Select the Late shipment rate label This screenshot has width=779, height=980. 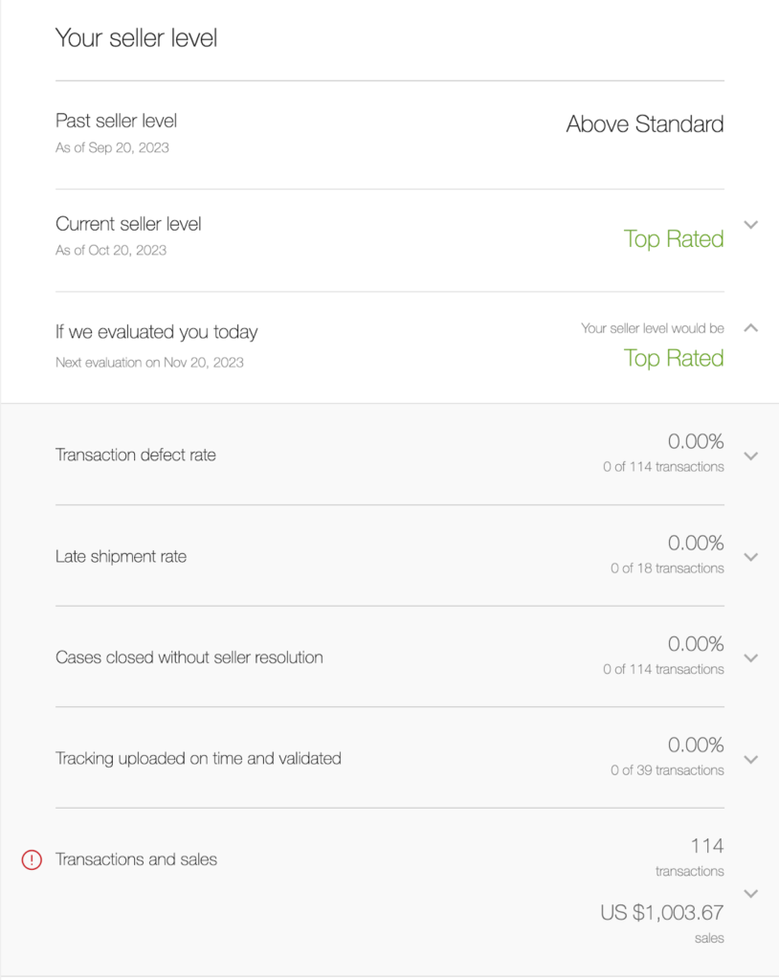pos(122,556)
